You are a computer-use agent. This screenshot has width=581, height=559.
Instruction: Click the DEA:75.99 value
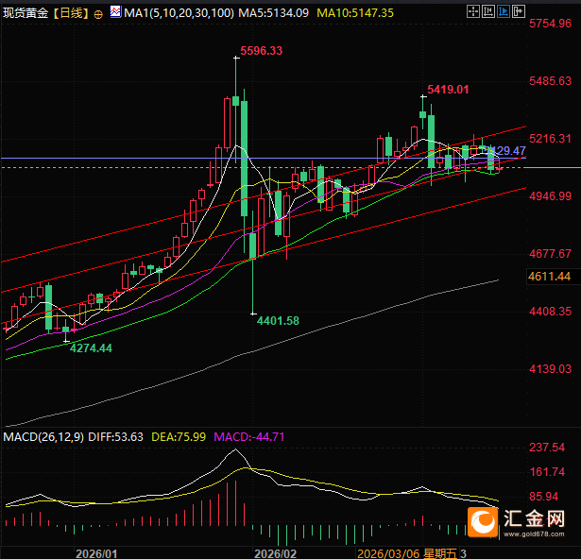pos(179,437)
